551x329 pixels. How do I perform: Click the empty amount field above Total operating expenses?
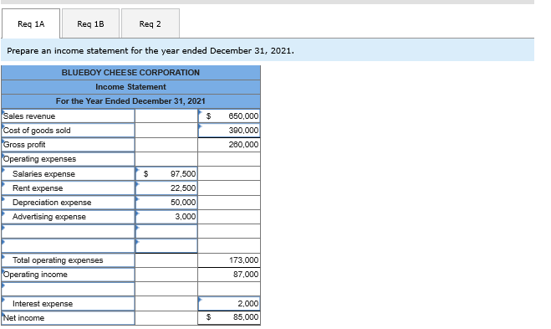tap(166, 245)
